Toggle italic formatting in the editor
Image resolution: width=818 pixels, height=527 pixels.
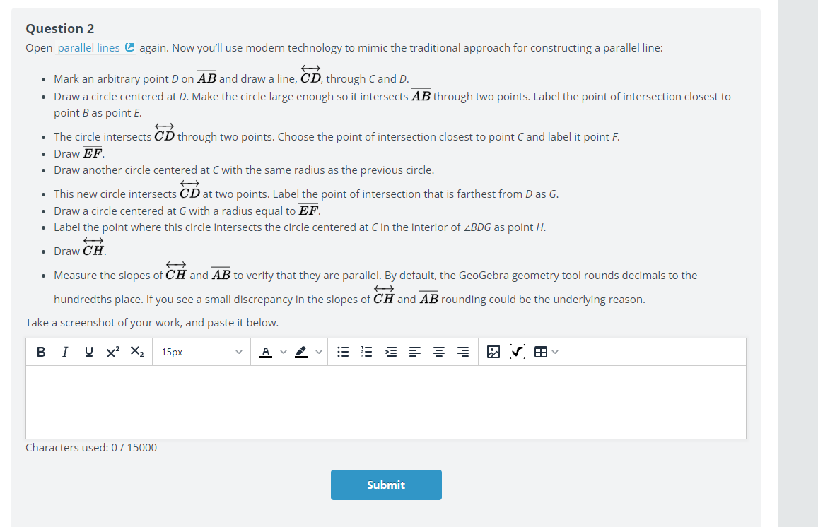pos(64,352)
